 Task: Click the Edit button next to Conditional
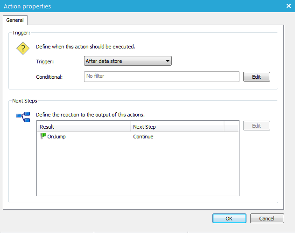point(256,77)
